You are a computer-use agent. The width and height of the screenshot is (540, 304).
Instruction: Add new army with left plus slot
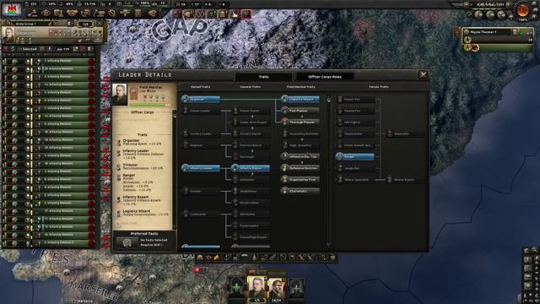(237, 287)
